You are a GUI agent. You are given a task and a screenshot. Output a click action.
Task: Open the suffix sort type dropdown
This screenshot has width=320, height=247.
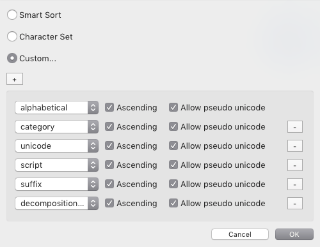pos(56,184)
